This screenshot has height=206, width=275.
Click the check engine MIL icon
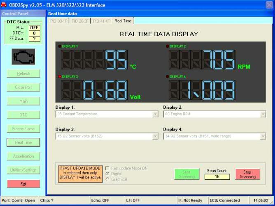tap(23, 57)
